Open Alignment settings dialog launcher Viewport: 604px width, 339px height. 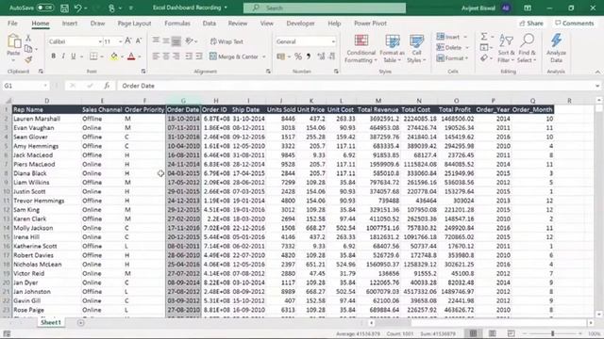click(x=268, y=72)
